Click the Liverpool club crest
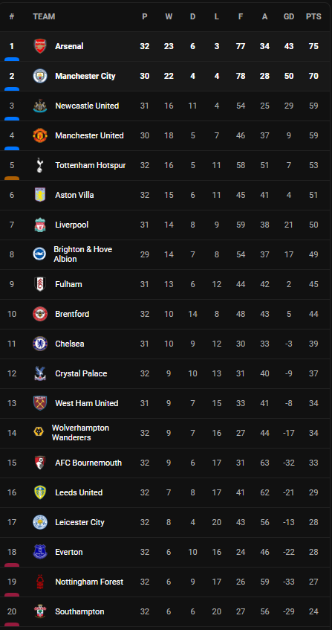Viewport: 332px width, 630px height. 40,225
